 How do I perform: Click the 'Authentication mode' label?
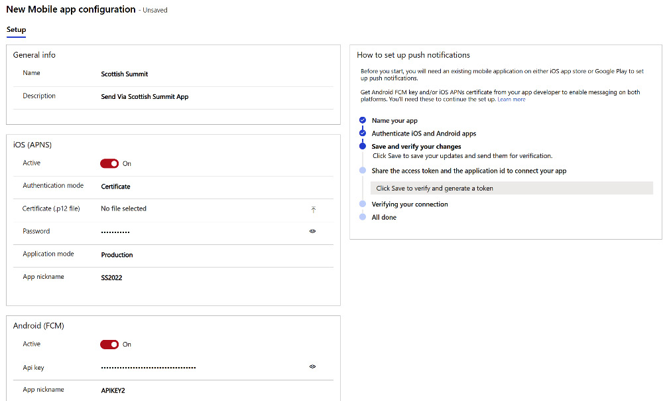(x=53, y=185)
